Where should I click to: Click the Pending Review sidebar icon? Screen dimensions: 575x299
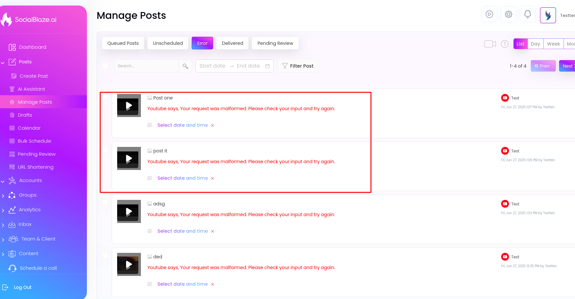(x=12, y=154)
